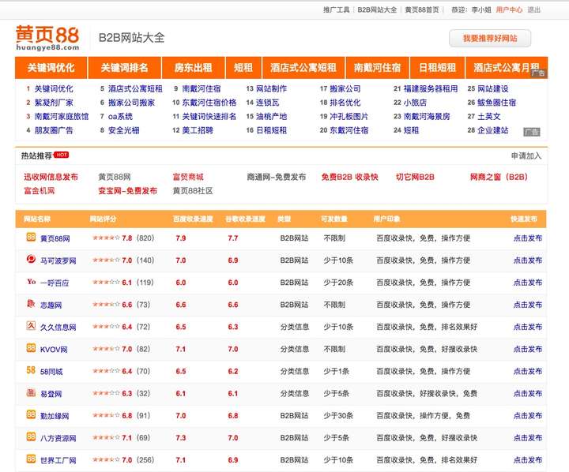Click the 申请加入 link

[526, 155]
